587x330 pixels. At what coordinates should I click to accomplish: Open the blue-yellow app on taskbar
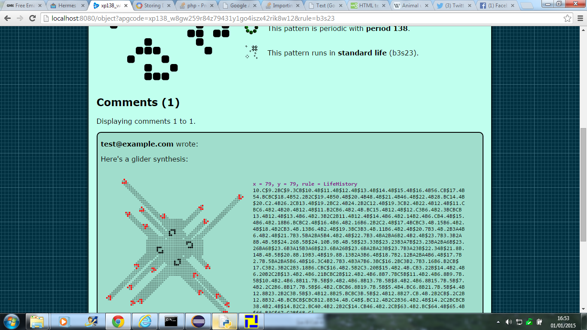251,321
